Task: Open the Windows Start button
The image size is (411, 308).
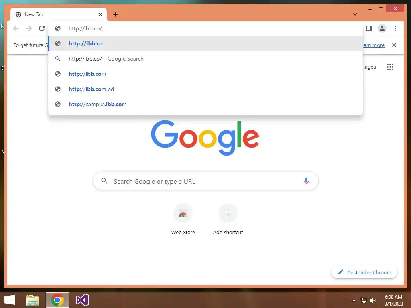Action: tap(10, 300)
